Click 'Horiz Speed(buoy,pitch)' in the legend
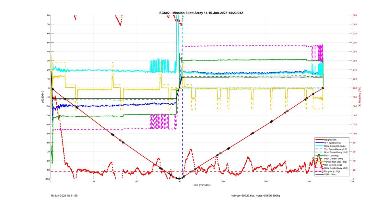The height and width of the screenshot is (201, 389). 336,152
